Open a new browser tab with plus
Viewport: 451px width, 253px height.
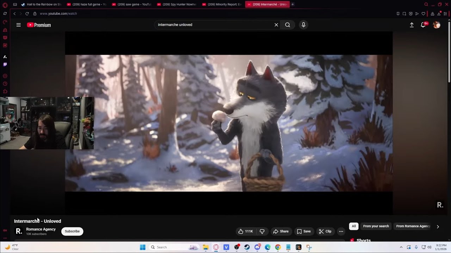pos(292,4)
